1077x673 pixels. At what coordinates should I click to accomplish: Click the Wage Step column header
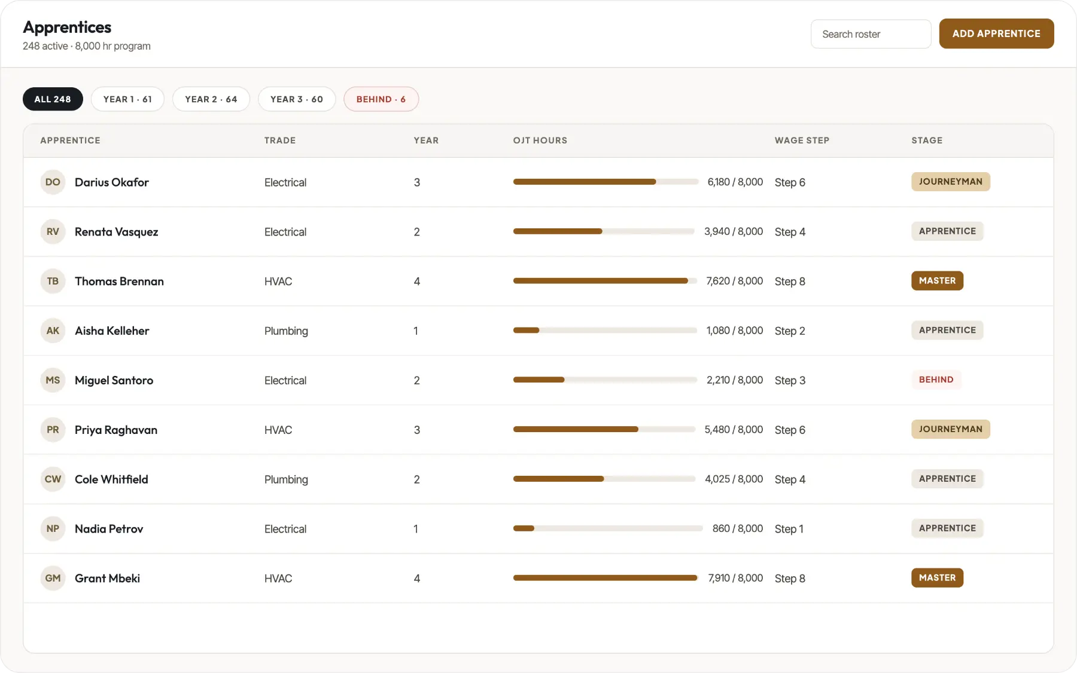click(x=802, y=140)
